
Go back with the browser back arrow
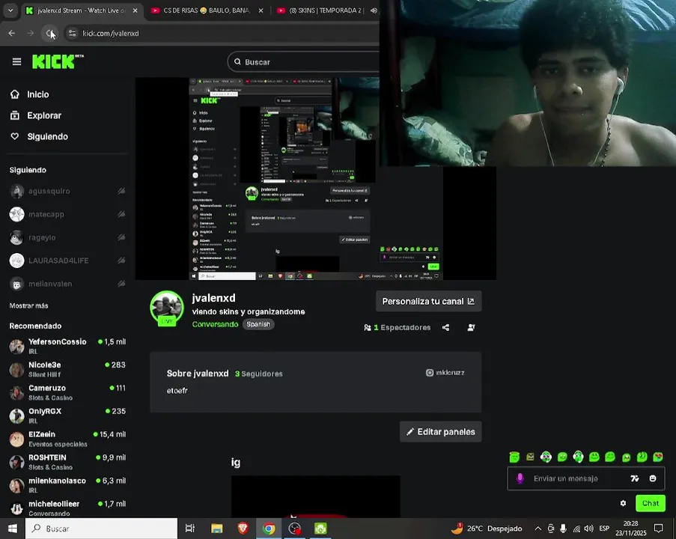[12, 33]
